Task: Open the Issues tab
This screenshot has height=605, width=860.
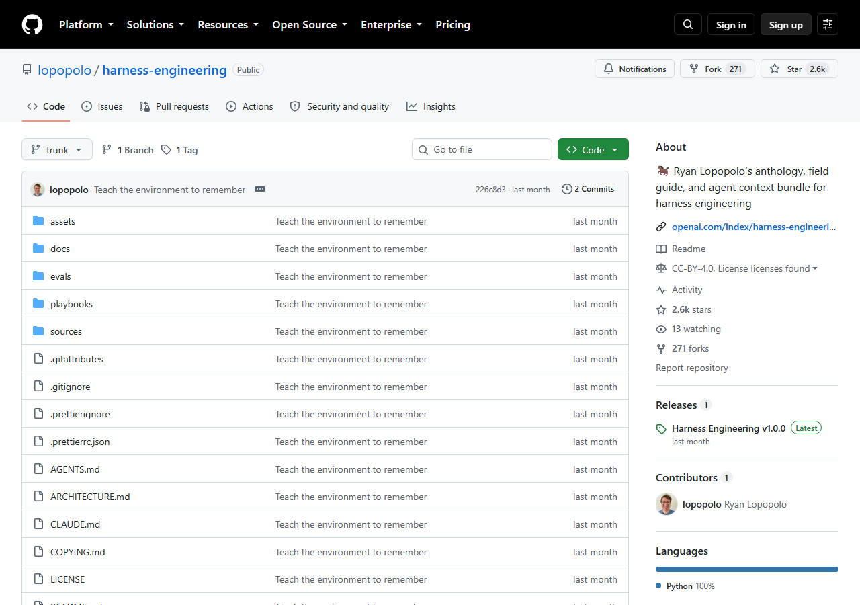Action: pyautogui.click(x=102, y=106)
